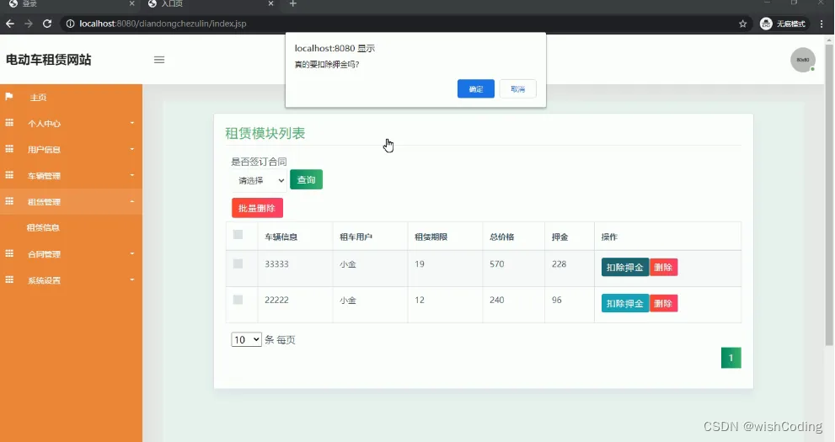
Task: Click the red 批量删除 button
Action: (x=257, y=208)
